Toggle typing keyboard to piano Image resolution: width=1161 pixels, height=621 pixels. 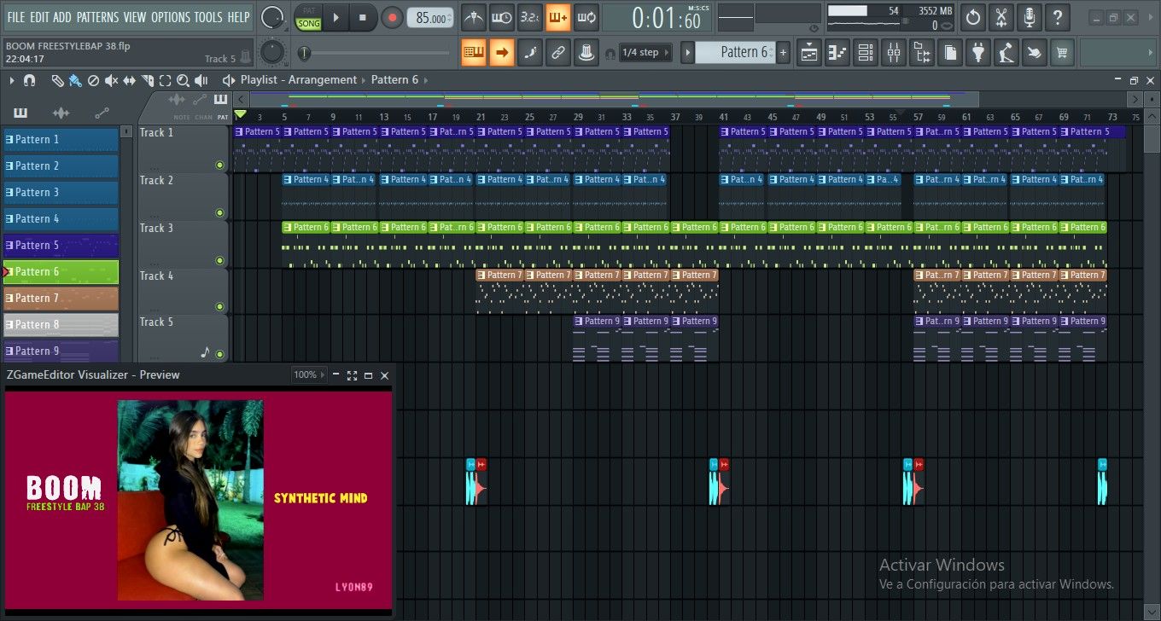(474, 52)
